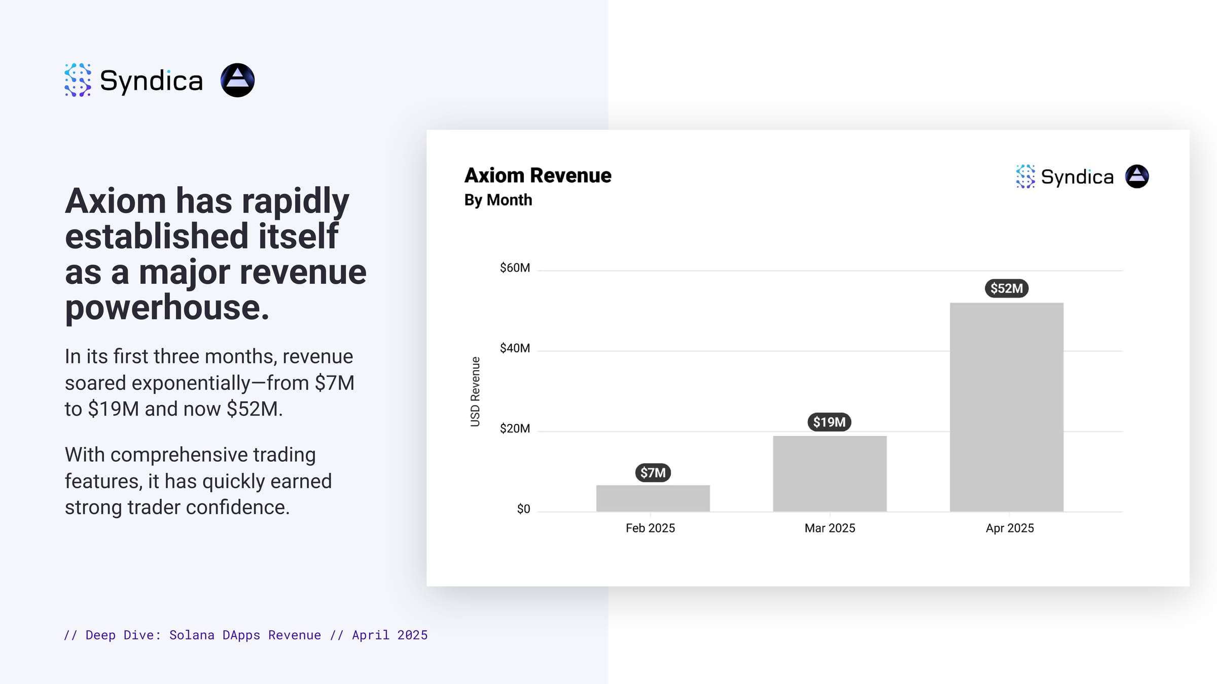This screenshot has height=684, width=1217.
Task: Click the headline about revenue powerhouse
Action: 216,253
